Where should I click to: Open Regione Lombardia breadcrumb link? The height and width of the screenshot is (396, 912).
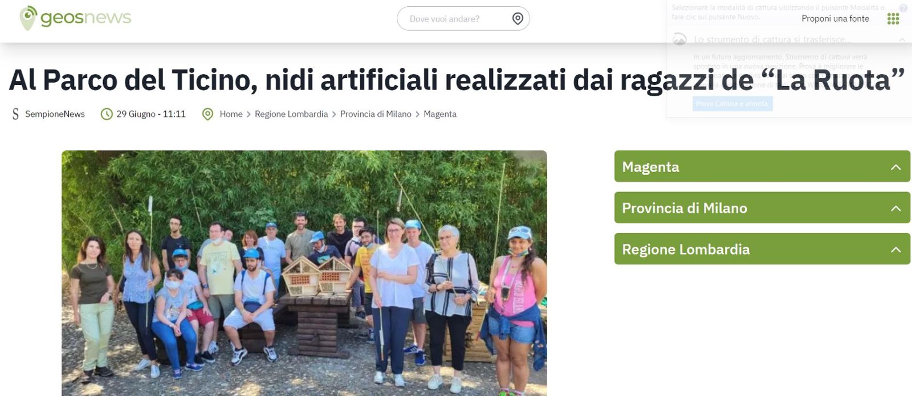point(291,114)
